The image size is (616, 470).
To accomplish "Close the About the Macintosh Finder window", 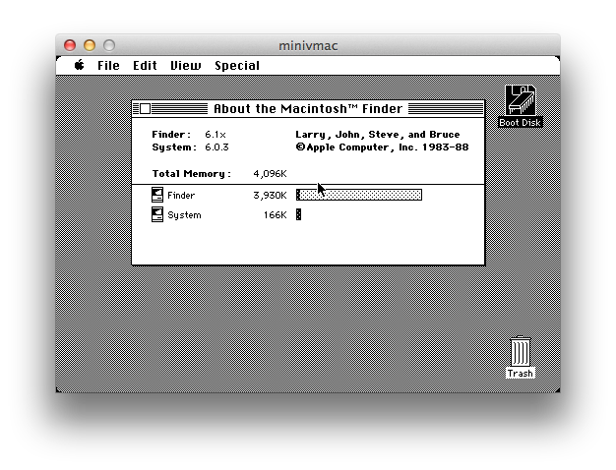I will tap(145, 109).
